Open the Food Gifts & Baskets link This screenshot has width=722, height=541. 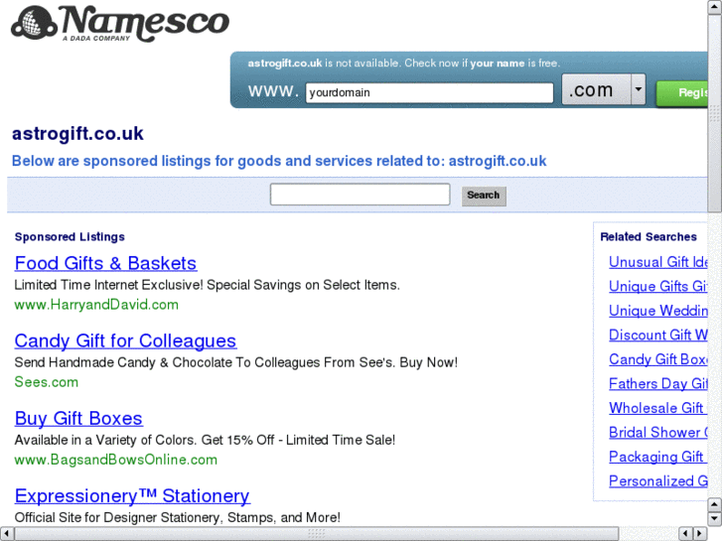[105, 263]
